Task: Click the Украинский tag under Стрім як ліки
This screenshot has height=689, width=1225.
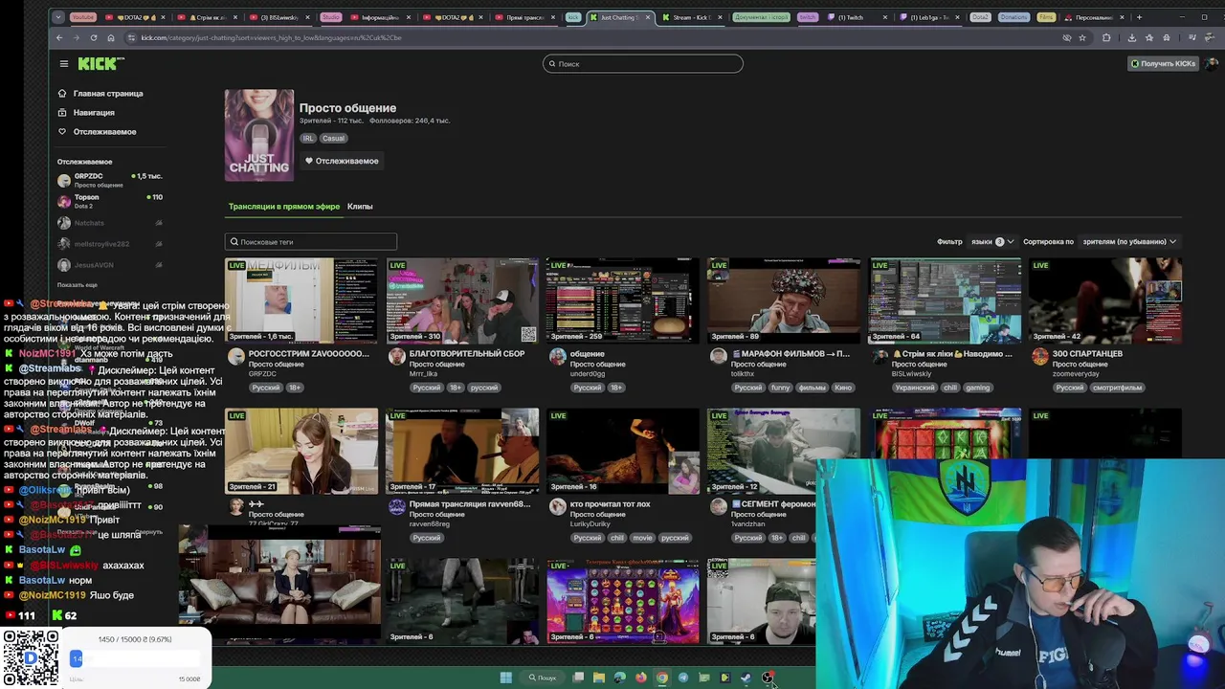Action: tap(914, 388)
